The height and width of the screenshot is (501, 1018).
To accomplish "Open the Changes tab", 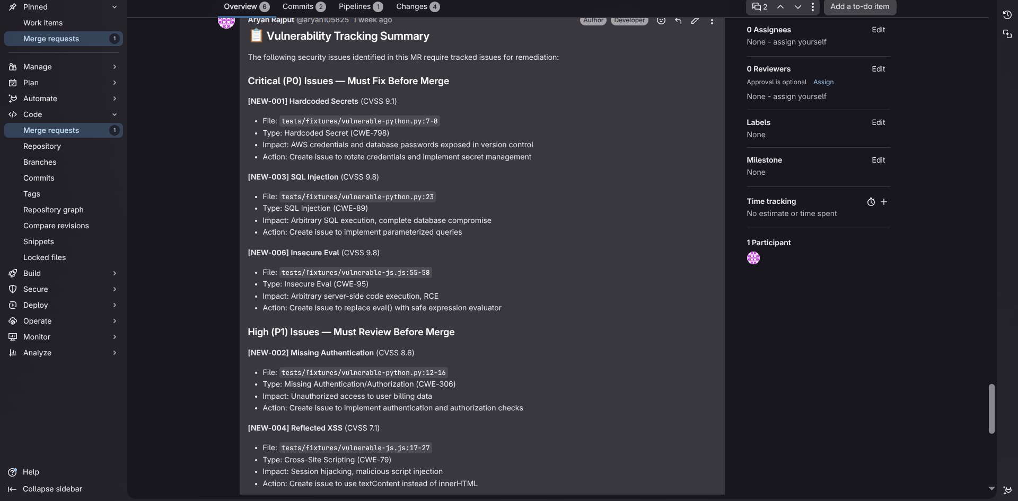I will coord(417,7).
